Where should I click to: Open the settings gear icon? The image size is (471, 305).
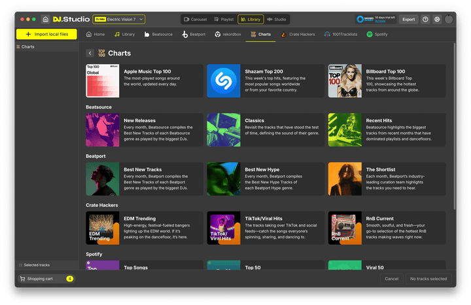[437, 20]
